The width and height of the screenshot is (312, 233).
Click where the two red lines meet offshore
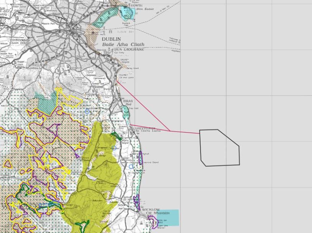point(170,131)
